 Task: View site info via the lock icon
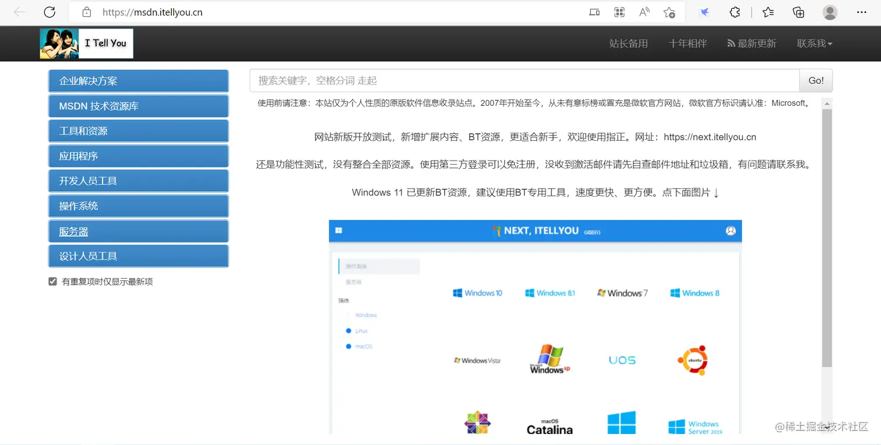87,12
